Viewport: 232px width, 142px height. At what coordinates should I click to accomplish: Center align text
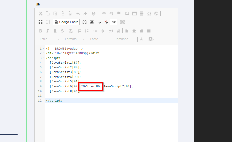click(x=134, y=31)
